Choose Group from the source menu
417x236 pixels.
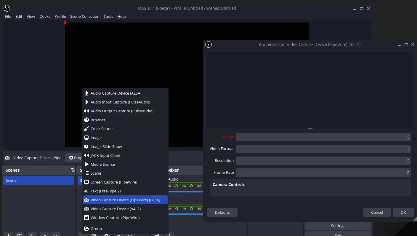(x=125, y=229)
